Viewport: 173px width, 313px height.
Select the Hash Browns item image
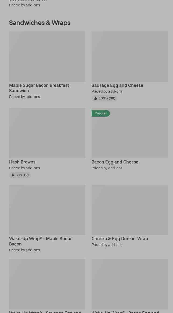47,133
